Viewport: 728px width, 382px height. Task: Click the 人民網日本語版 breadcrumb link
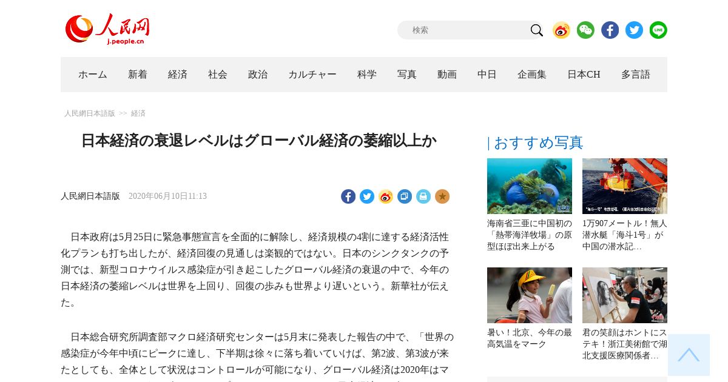[x=90, y=113]
